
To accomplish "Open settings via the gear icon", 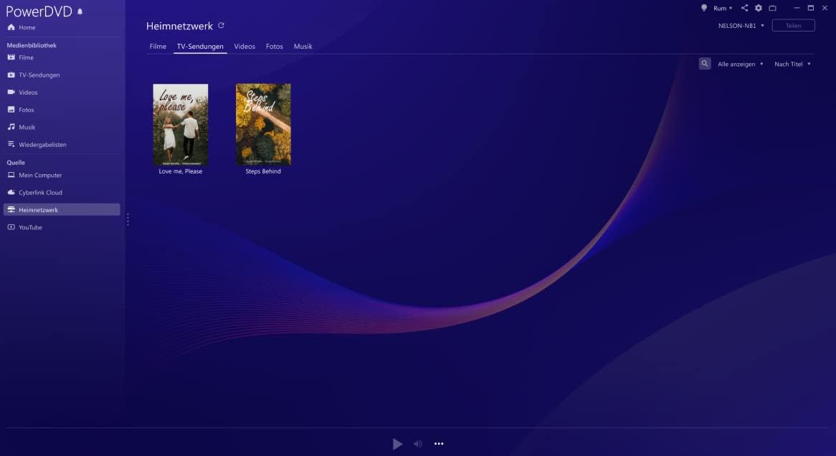I will (759, 8).
